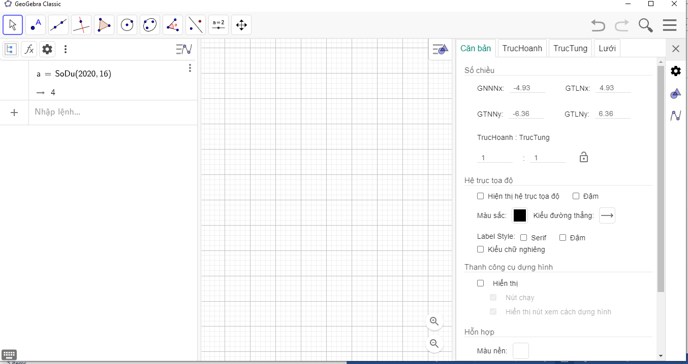Viewport: 688px width, 364px height.
Task: Select the Move Graphics View tool
Action: click(x=241, y=25)
